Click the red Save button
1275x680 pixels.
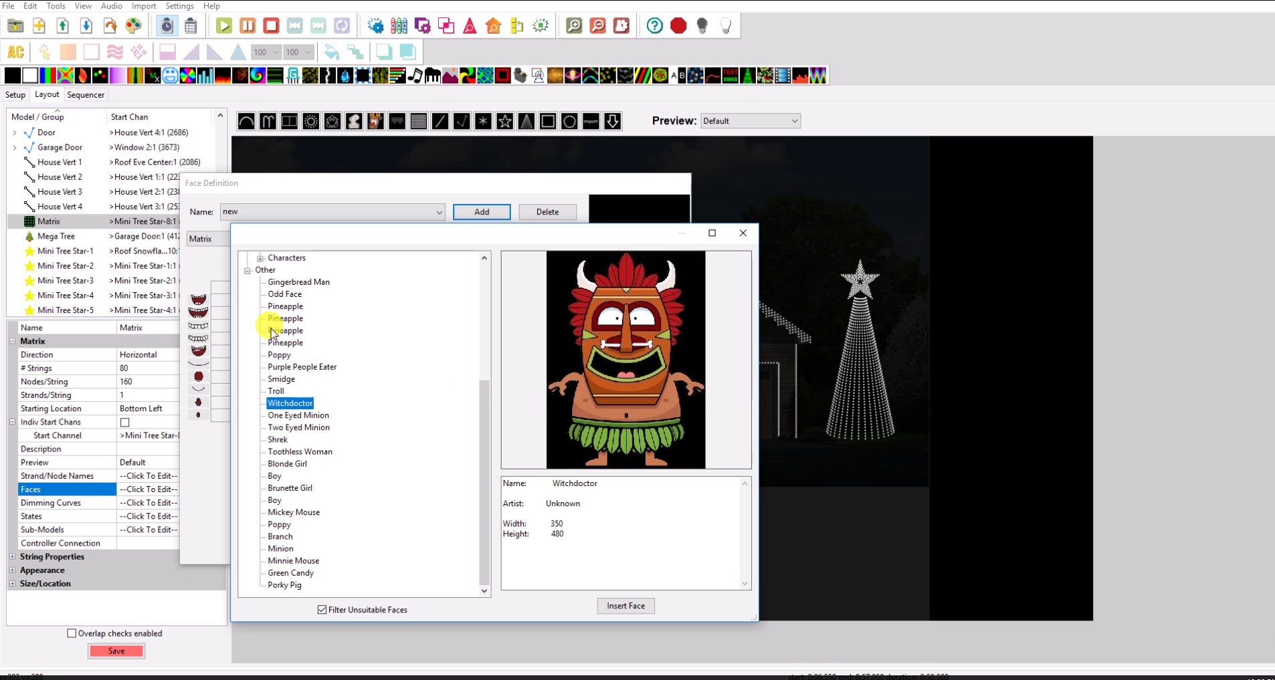click(x=116, y=651)
